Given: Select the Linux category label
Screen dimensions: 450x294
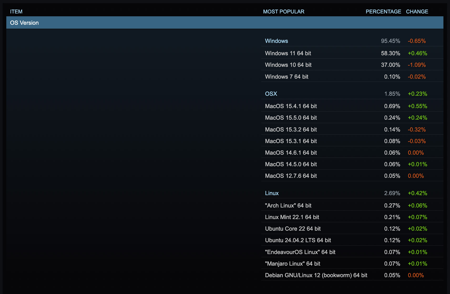Looking at the screenshot, I should pyautogui.click(x=272, y=193).
